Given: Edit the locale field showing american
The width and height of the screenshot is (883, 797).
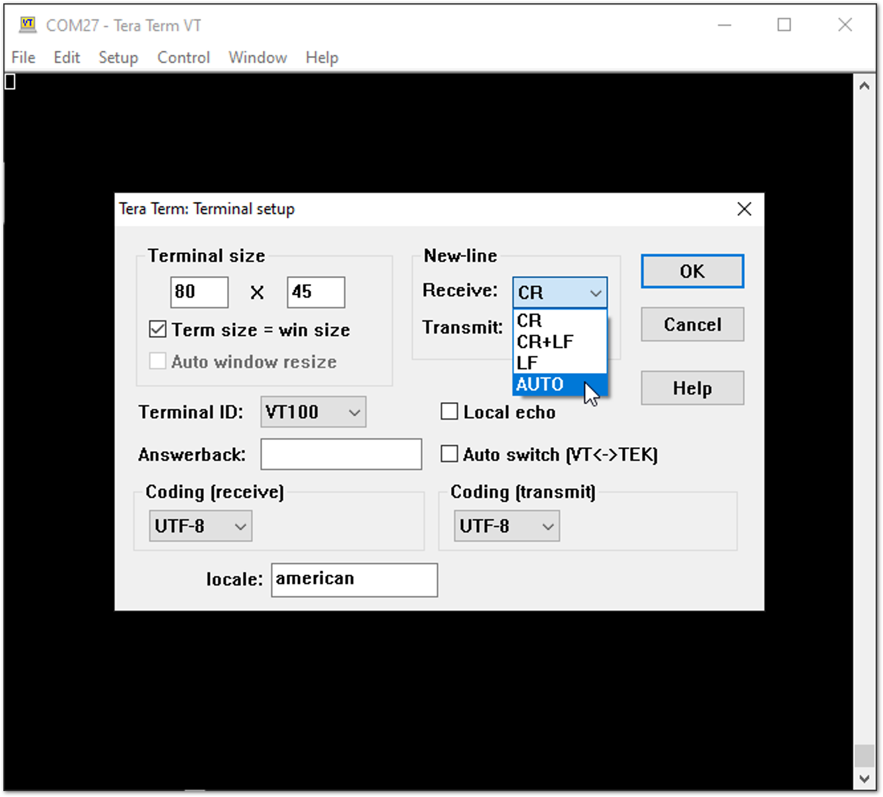Looking at the screenshot, I should click(x=354, y=579).
